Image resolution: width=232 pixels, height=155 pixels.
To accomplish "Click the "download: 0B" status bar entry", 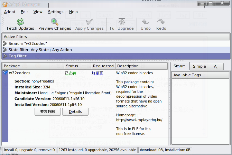I will click(165, 150).
